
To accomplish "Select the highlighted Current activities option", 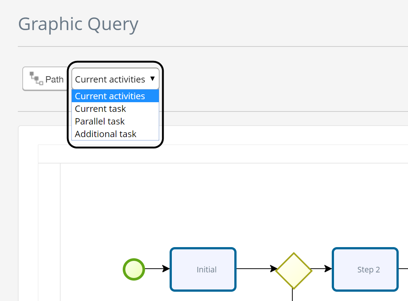I will (115, 96).
